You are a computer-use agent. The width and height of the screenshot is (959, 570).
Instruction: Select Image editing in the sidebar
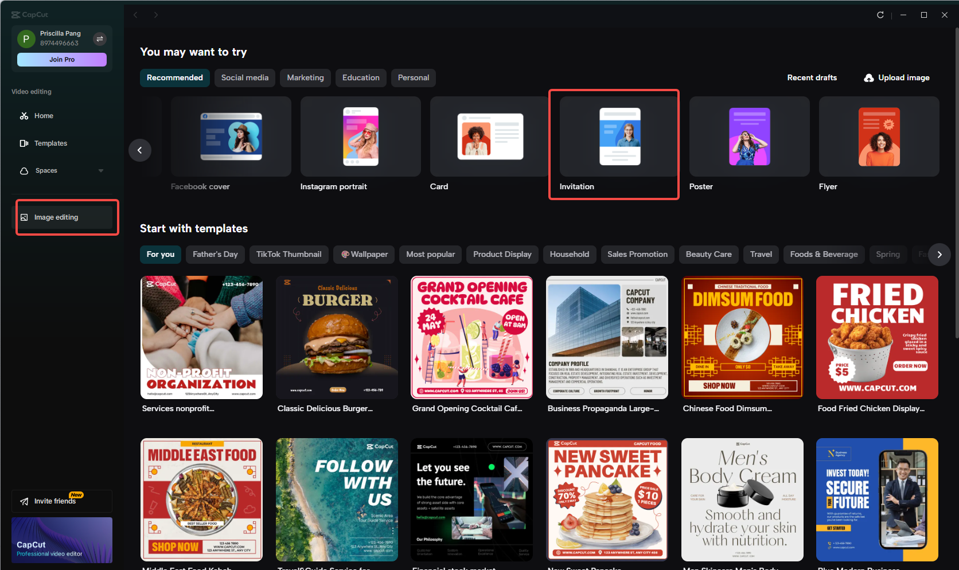click(x=56, y=217)
